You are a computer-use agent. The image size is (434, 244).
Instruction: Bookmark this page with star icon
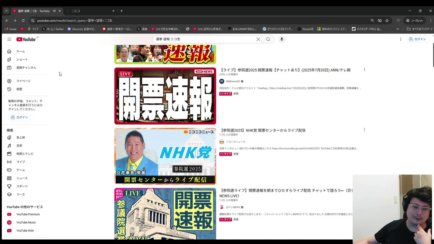point(387,21)
